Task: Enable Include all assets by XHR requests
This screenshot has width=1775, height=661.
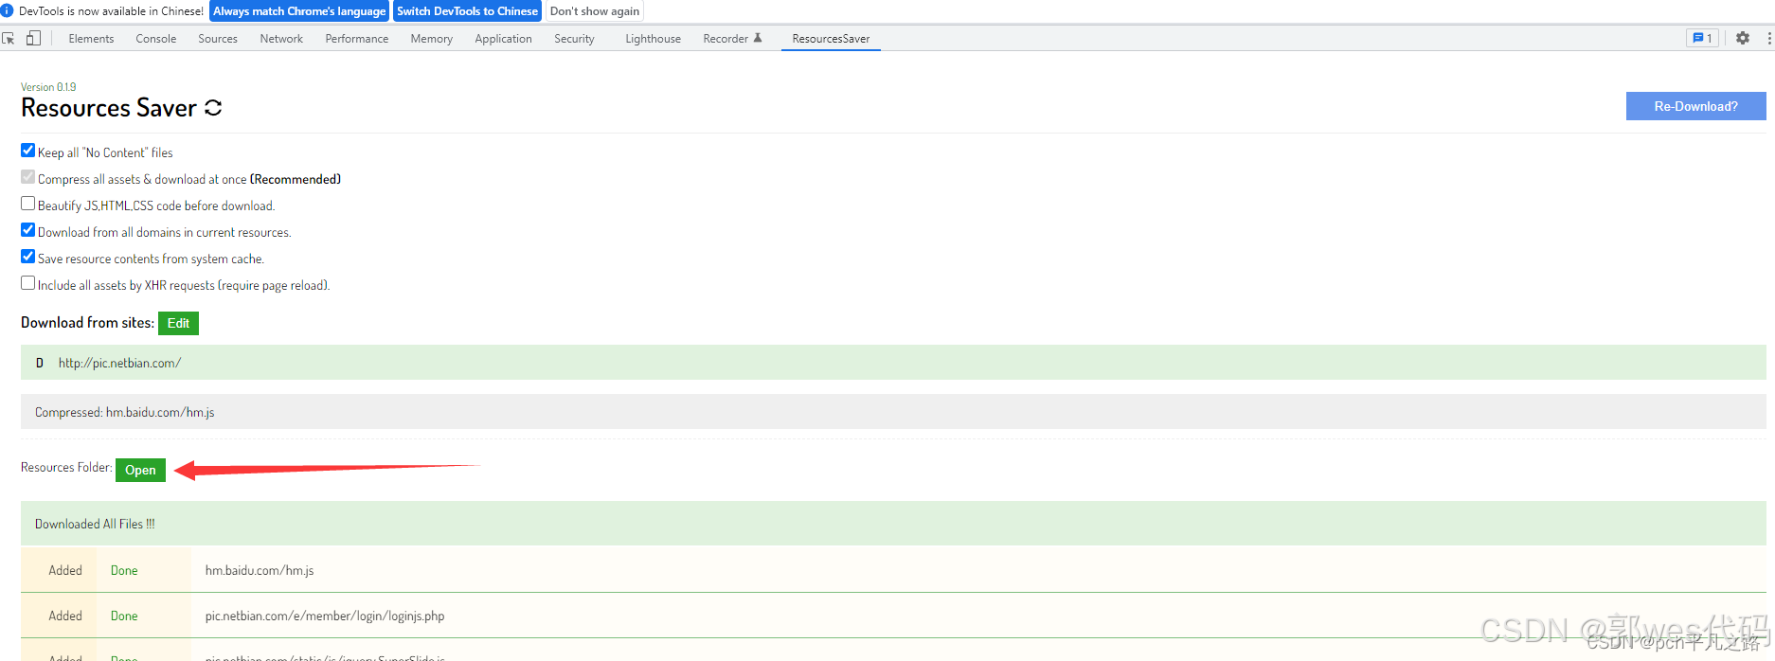Action: 28,283
